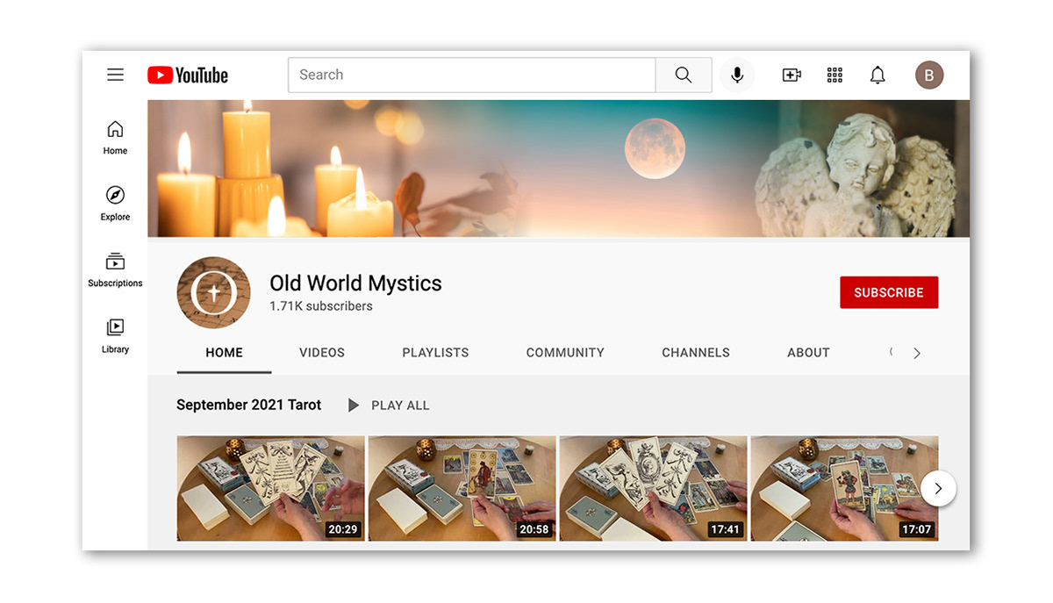Go to Home in the sidebar
The image size is (1053, 603).
[115, 138]
